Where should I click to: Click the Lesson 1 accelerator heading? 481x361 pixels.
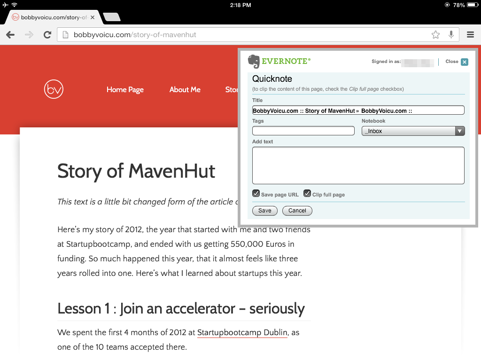(x=181, y=308)
